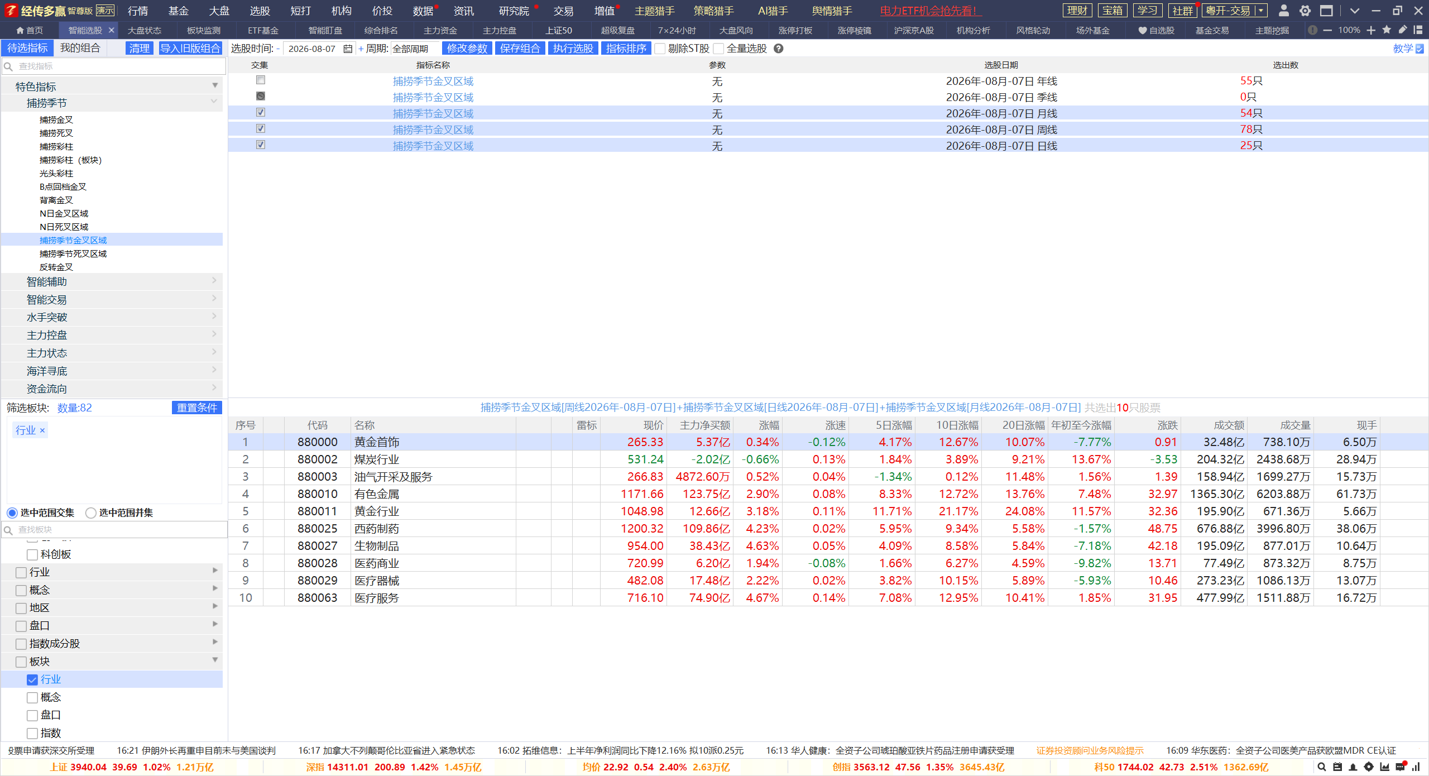Check the 地区 checkbox
The width and height of the screenshot is (1429, 776).
coord(21,609)
